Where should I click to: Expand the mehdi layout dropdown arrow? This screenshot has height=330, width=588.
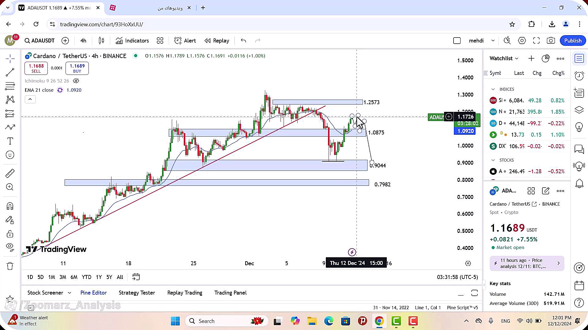click(x=493, y=41)
